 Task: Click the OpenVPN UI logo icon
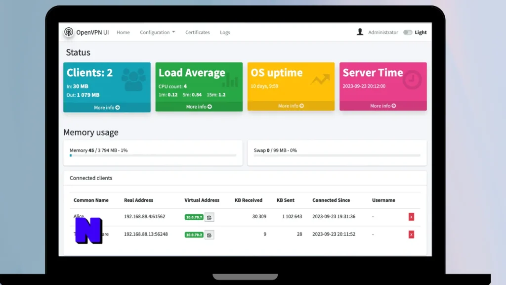click(68, 32)
